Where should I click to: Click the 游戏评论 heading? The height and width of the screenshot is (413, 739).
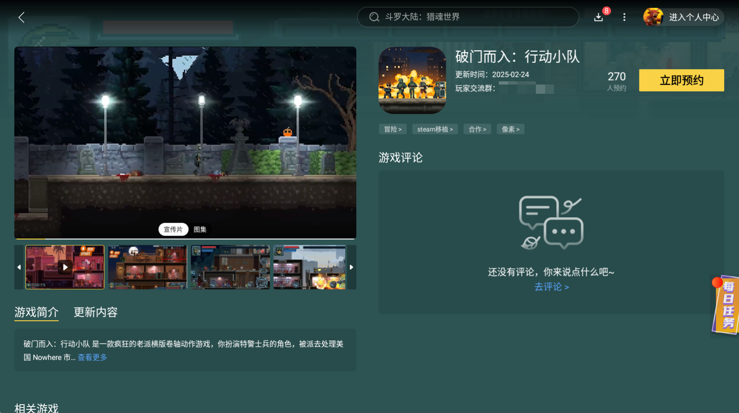[x=401, y=158]
